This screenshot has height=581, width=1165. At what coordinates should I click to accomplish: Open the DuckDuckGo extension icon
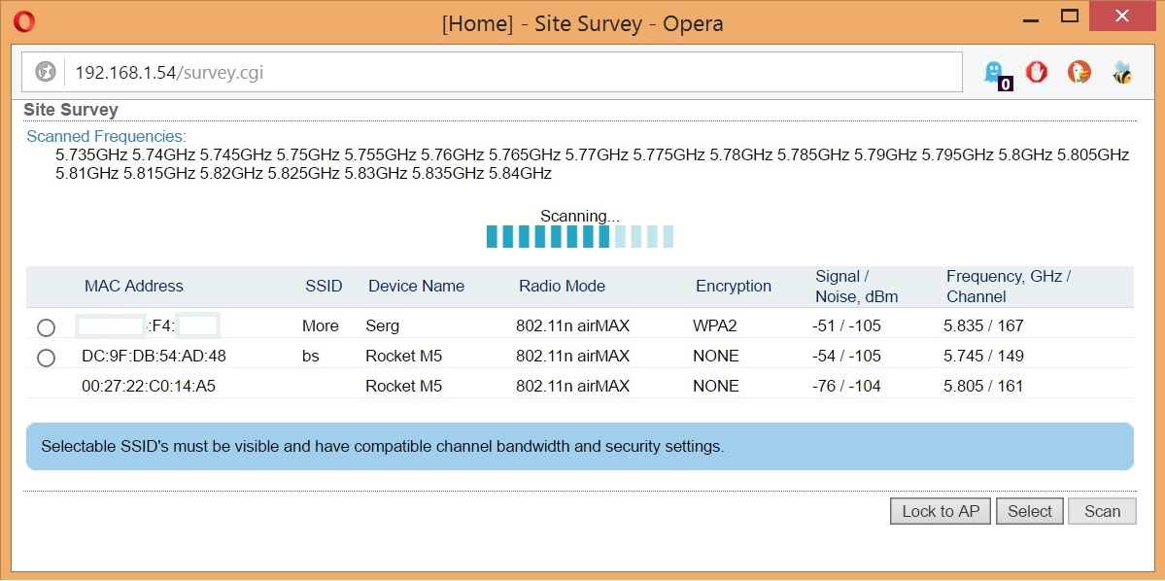click(1079, 72)
